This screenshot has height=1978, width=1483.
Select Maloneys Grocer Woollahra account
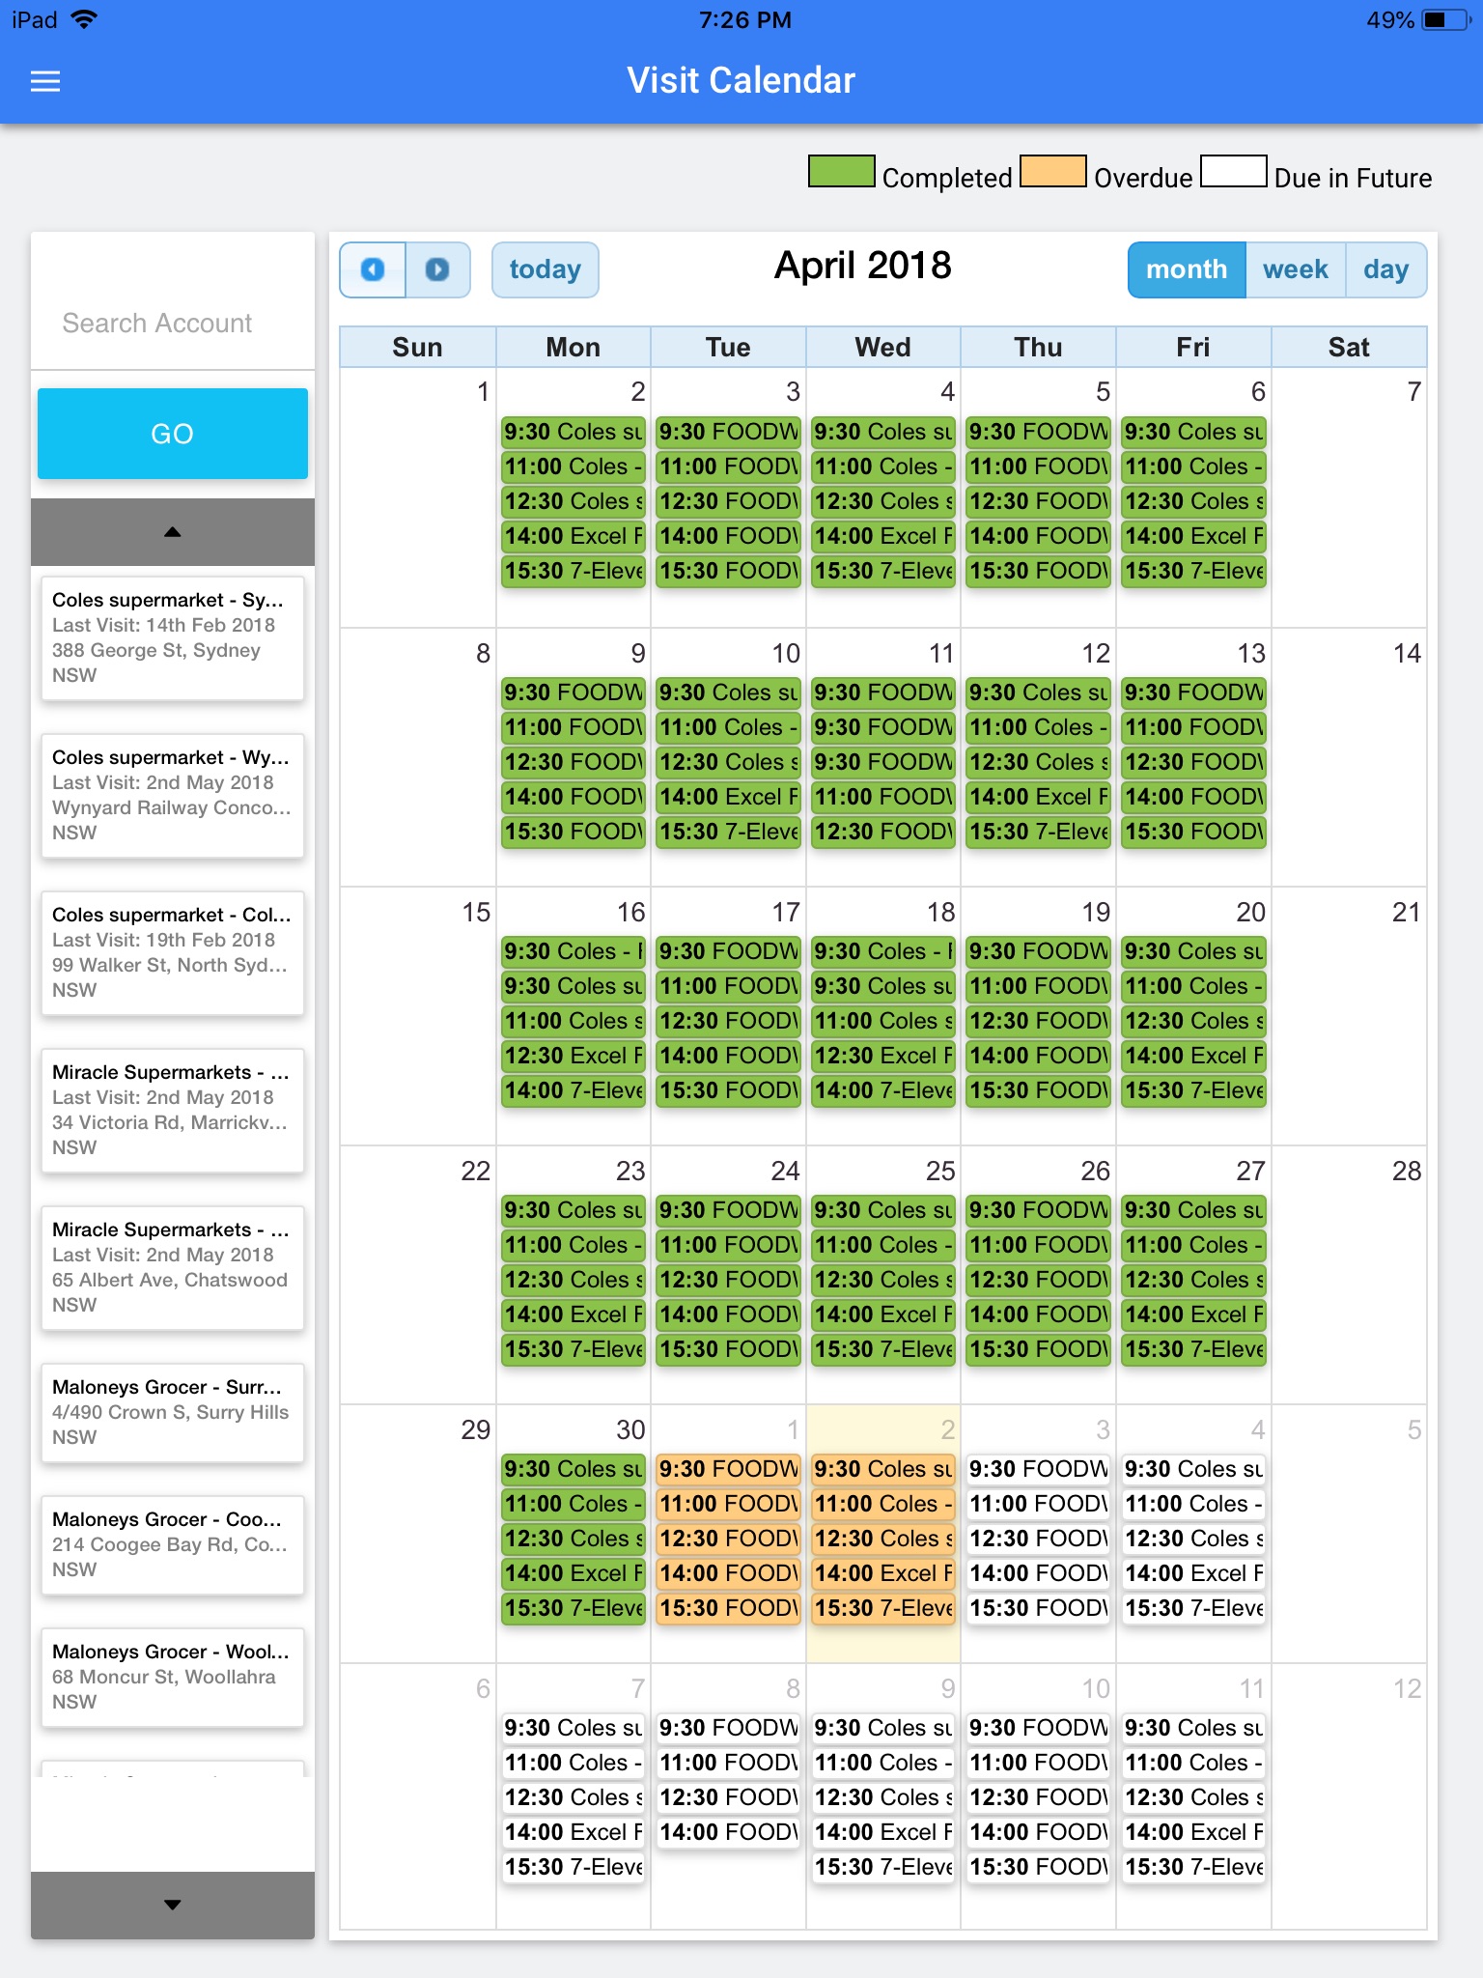pyautogui.click(x=173, y=1677)
